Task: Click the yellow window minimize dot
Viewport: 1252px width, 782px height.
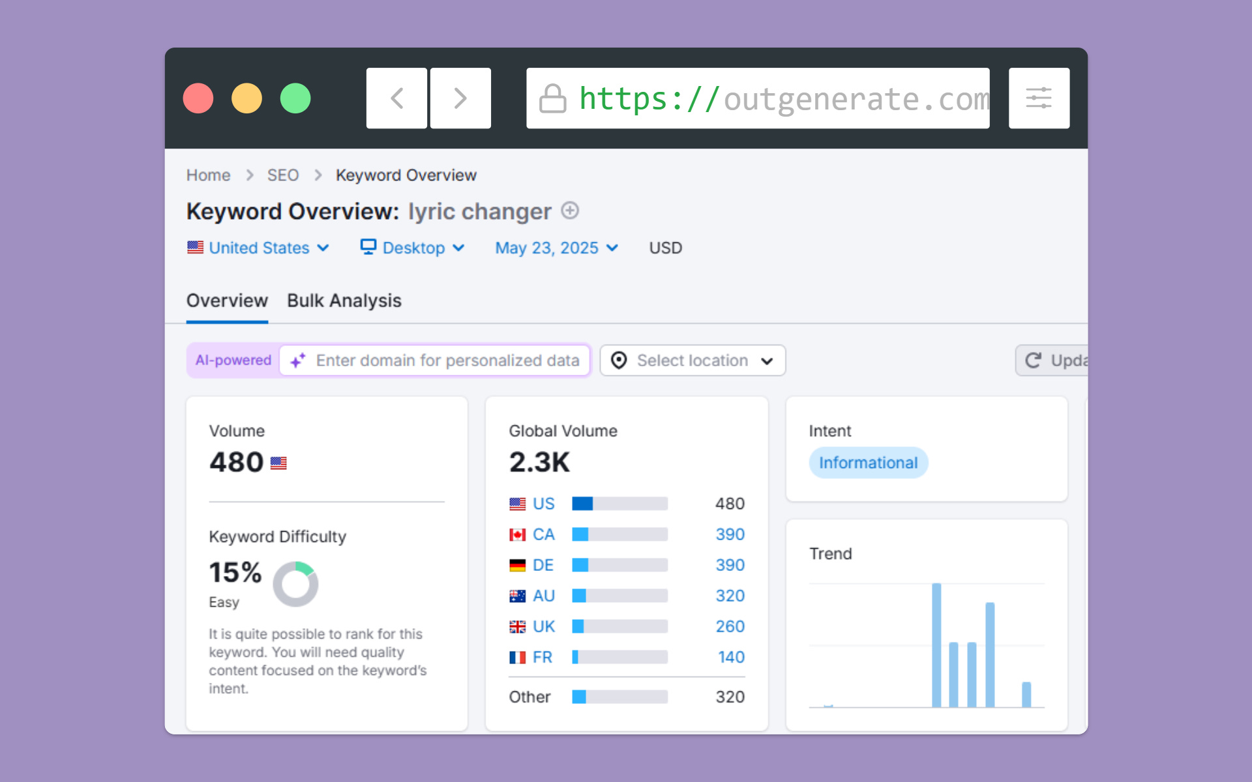Action: (x=246, y=98)
